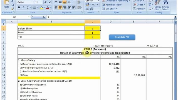Click the Percent Style icon
This screenshot has height=100, width=178.
(93, 5)
